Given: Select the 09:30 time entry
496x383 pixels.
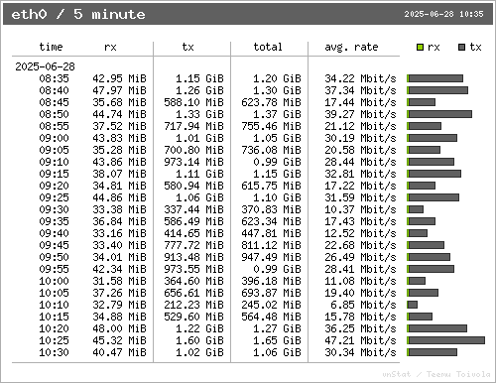Looking at the screenshot, I should coord(54,209).
